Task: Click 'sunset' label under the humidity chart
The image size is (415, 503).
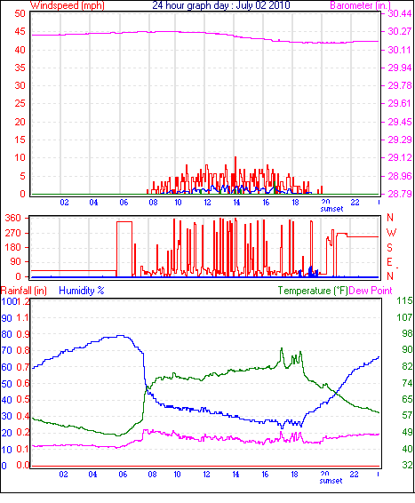Action: [x=331, y=481]
